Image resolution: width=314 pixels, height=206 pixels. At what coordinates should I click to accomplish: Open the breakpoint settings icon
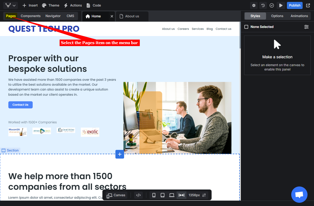204,195
